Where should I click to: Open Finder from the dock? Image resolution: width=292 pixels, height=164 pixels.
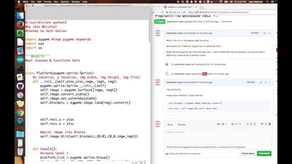[20, 15]
